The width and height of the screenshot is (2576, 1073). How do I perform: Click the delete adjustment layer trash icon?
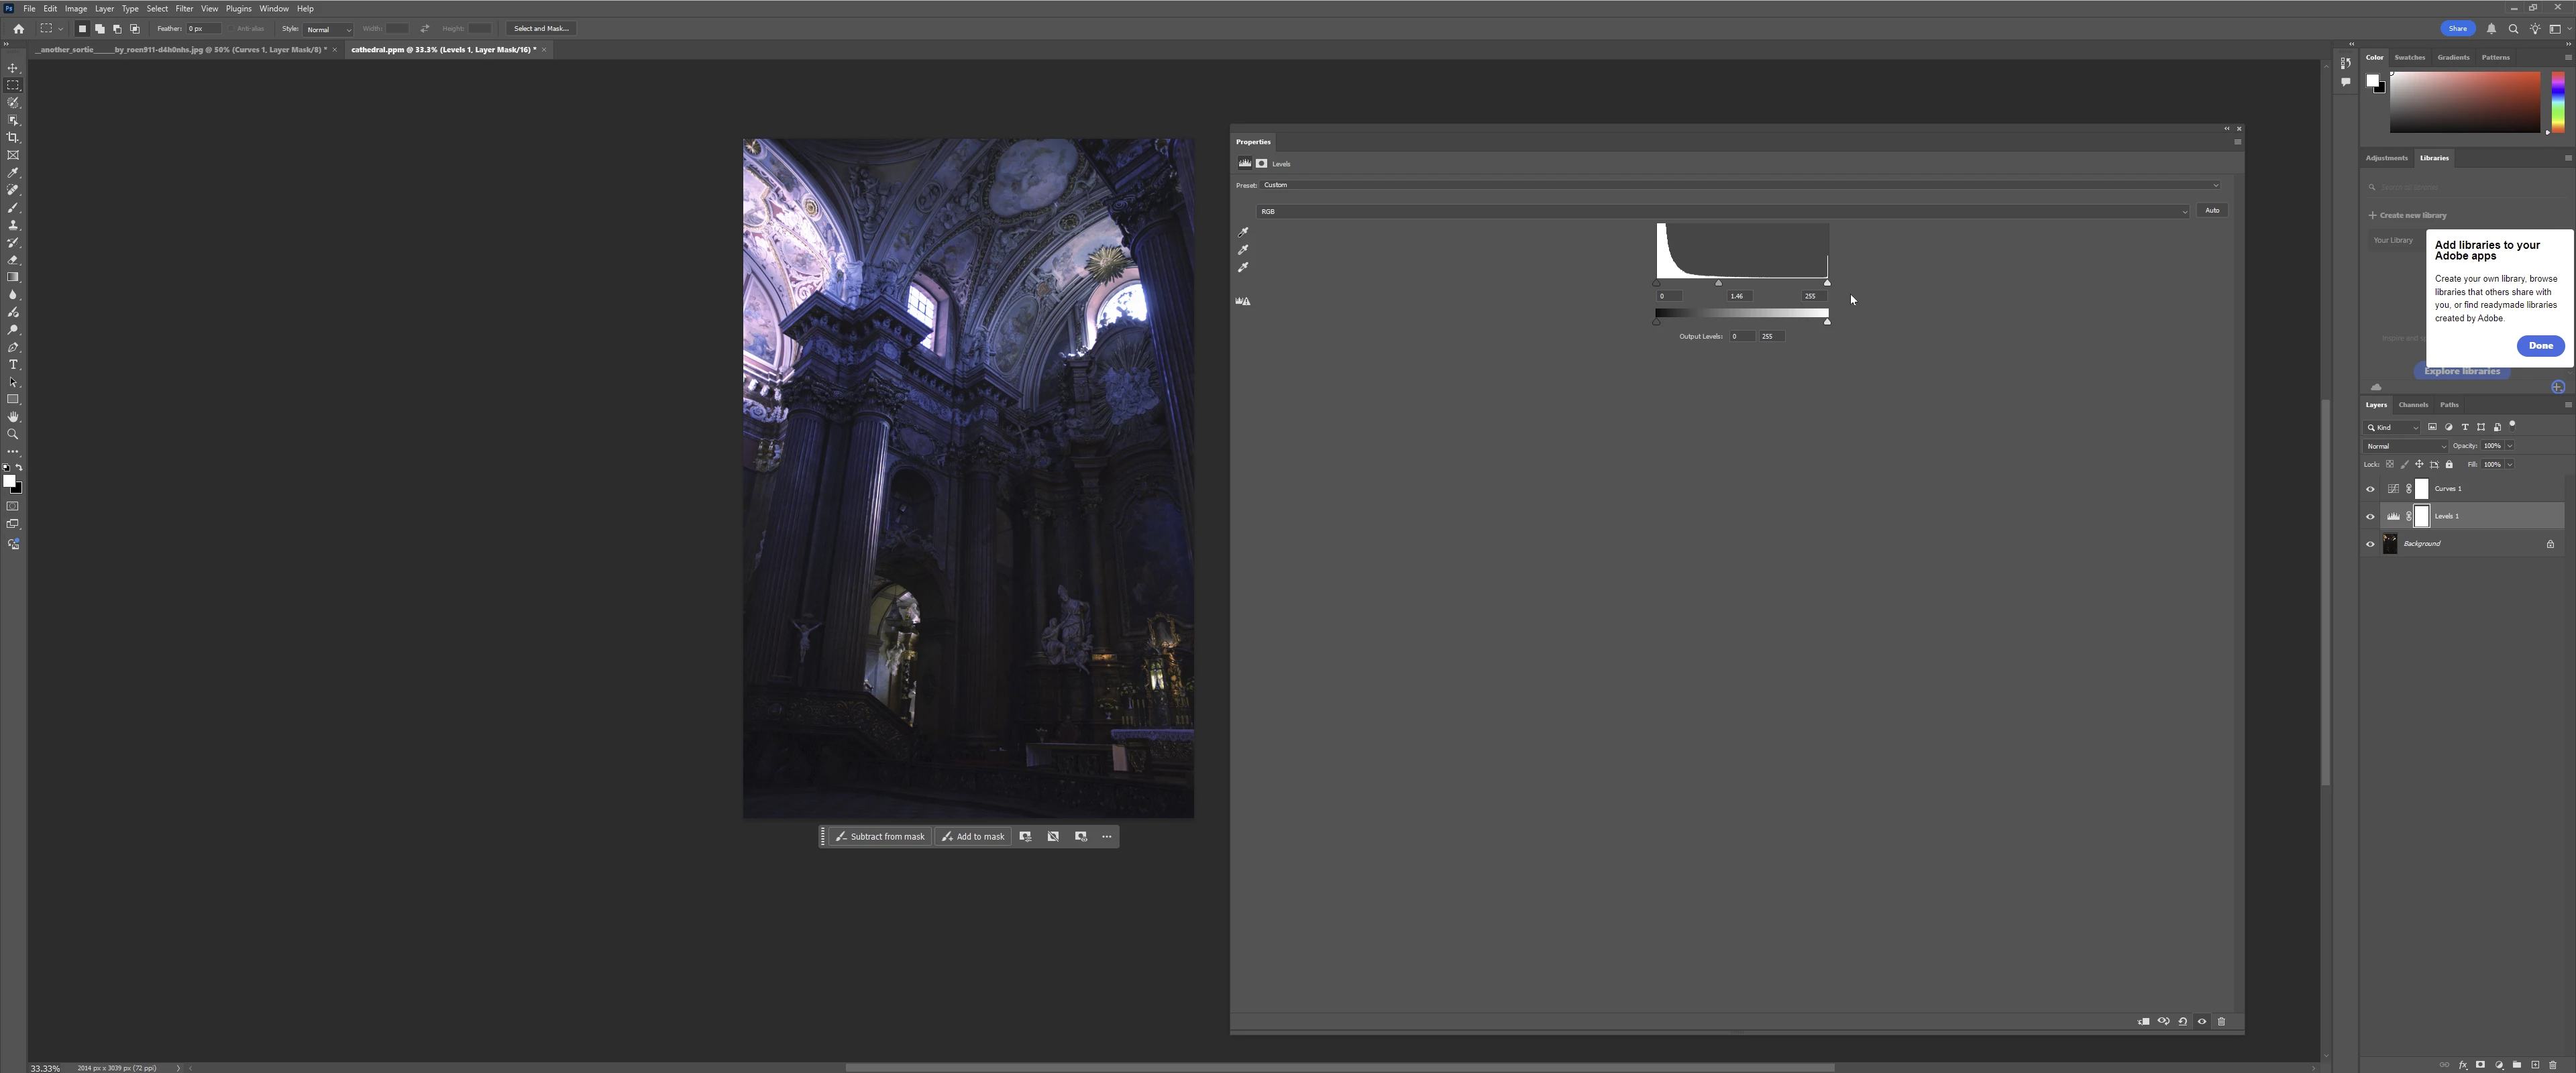2221,1021
